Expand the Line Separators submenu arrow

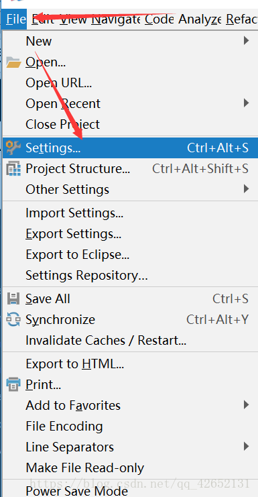click(246, 447)
